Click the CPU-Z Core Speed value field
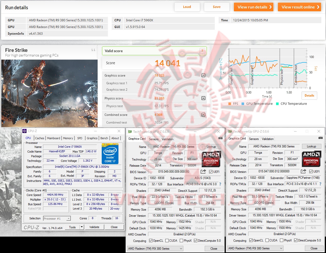This screenshot has height=253, width=326. [55, 195]
